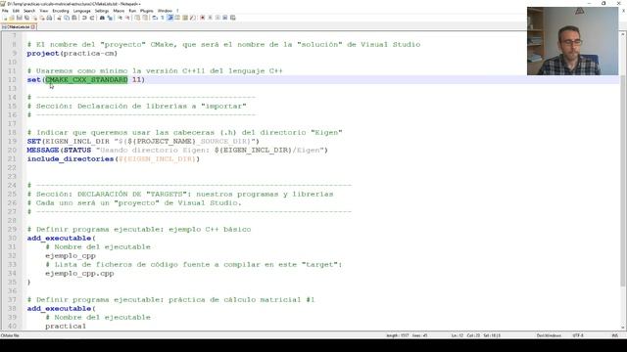Close the CMakeLists.txt tab with its X
The height and width of the screenshot is (352, 627).
(x=33, y=26)
